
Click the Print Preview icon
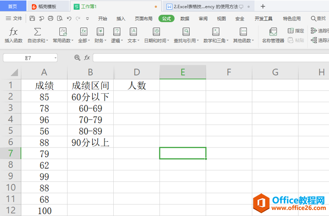tap(60, 19)
